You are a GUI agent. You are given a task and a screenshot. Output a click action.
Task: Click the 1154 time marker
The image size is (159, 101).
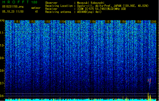coord(63,22)
